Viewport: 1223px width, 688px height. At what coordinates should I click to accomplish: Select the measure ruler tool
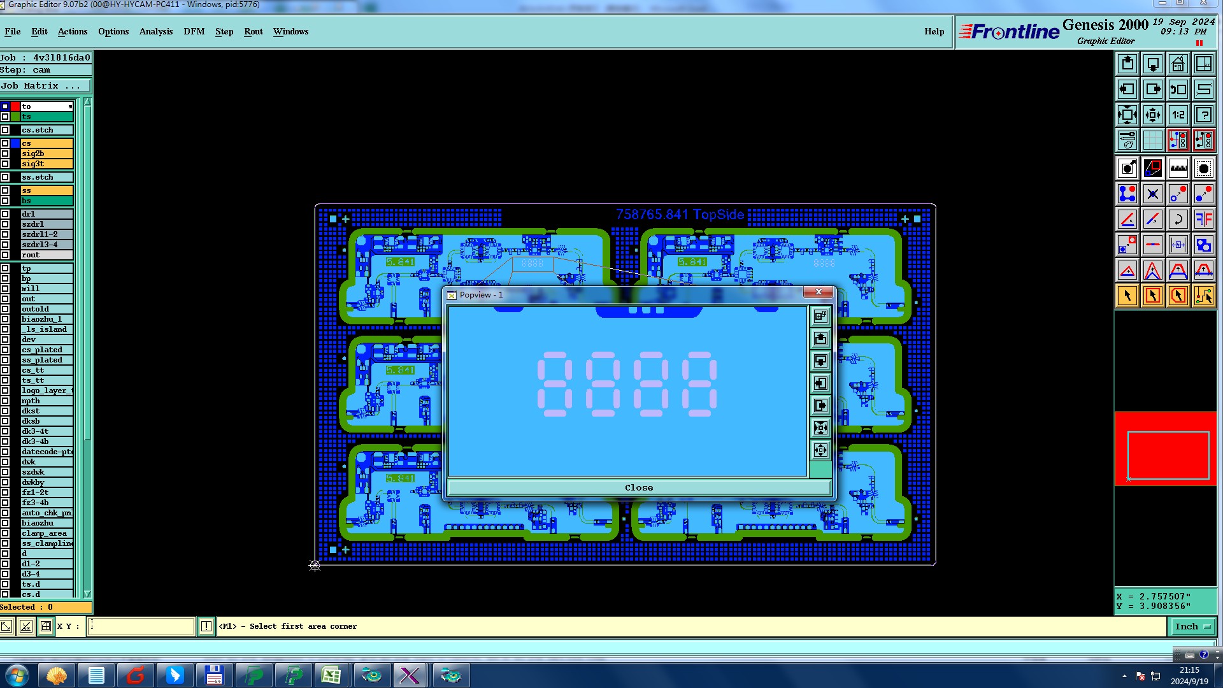point(1178,169)
